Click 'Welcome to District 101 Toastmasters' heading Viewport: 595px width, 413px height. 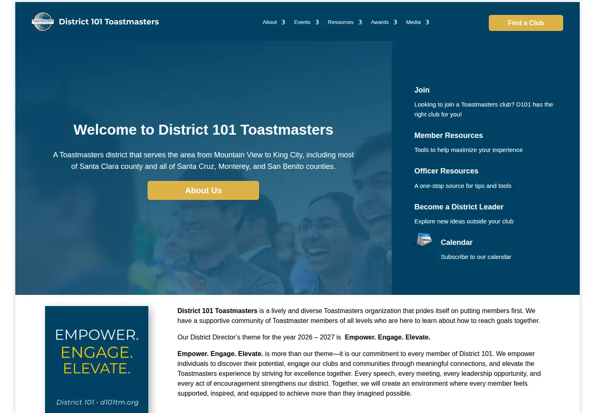point(203,130)
